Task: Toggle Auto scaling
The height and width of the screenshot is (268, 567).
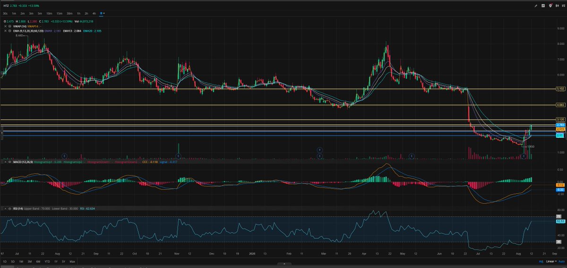Action: click(561, 261)
